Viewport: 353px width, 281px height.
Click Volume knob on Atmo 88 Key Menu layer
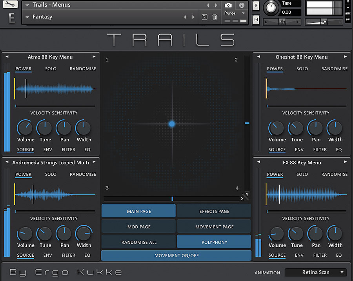(x=25, y=128)
